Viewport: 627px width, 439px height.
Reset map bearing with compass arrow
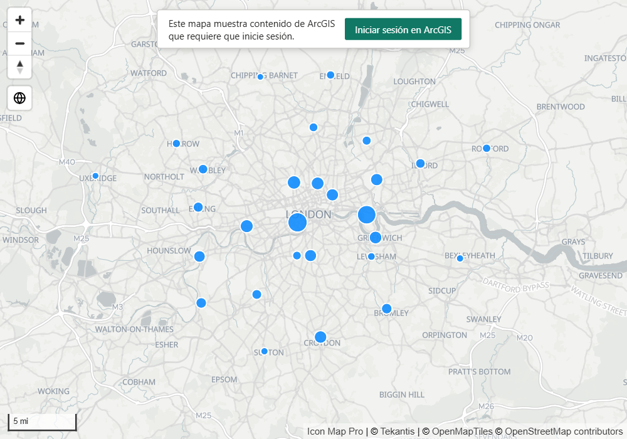19,66
